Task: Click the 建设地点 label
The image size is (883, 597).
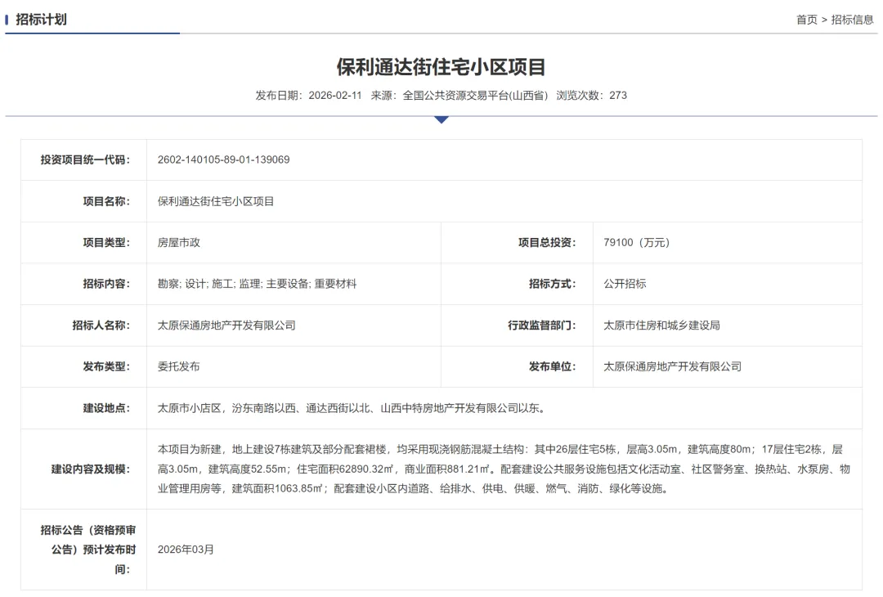Action: [106, 408]
